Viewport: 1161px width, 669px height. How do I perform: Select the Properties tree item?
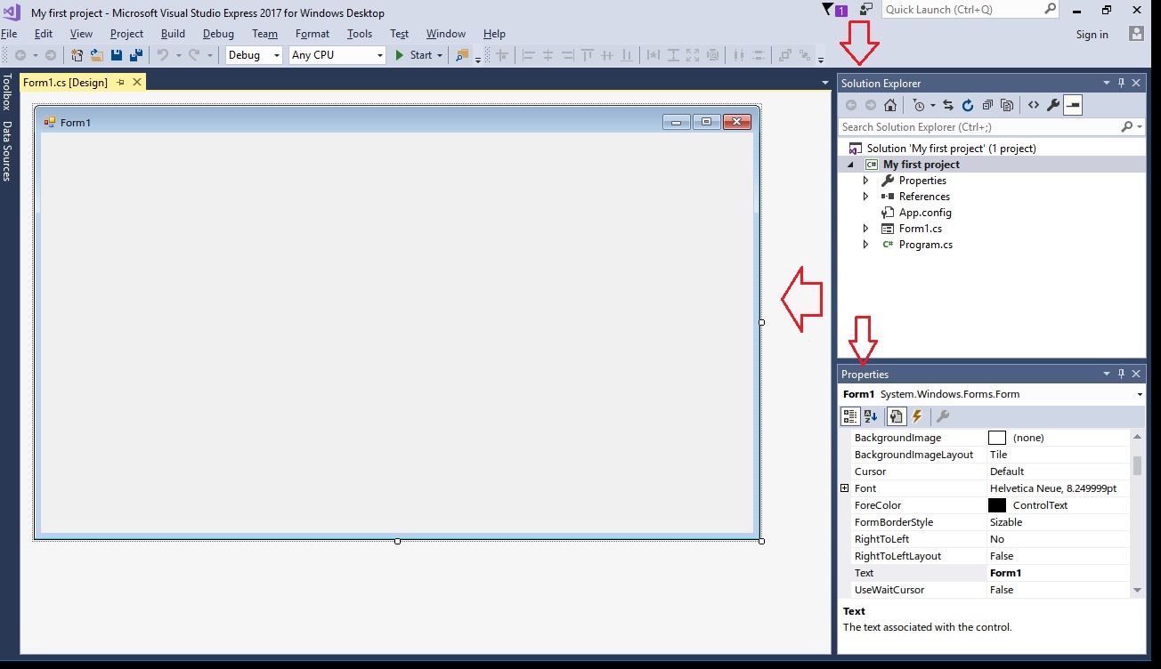pyautogui.click(x=921, y=180)
